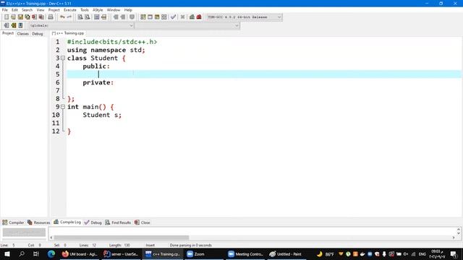Switch to the Project sidebar tab
The height and width of the screenshot is (260, 463).
coord(8,33)
